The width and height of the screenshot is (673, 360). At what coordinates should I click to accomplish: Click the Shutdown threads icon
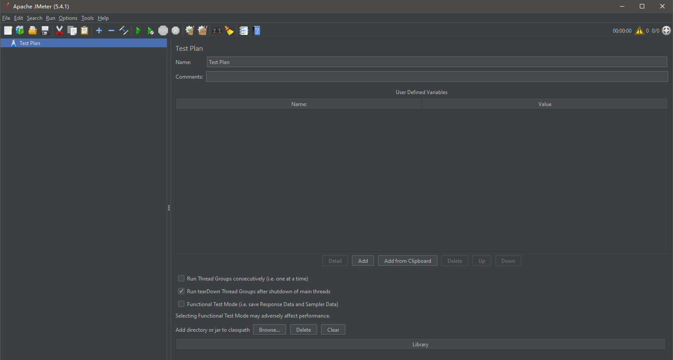(x=176, y=30)
